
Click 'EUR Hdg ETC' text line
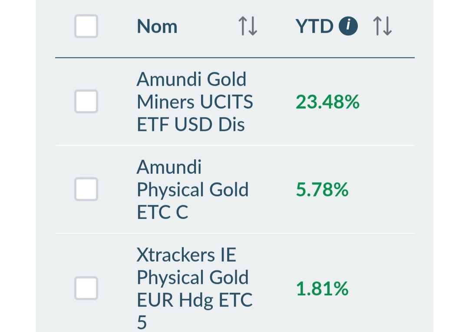pos(195,300)
